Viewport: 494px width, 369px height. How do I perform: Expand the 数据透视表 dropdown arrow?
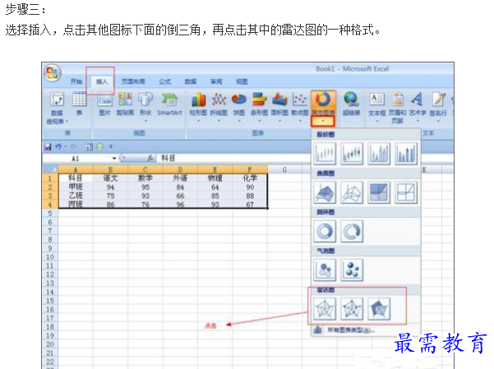[x=67, y=122]
